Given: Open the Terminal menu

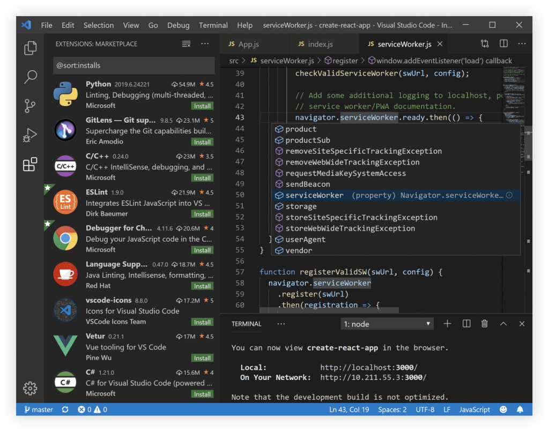Looking at the screenshot, I should point(213,25).
